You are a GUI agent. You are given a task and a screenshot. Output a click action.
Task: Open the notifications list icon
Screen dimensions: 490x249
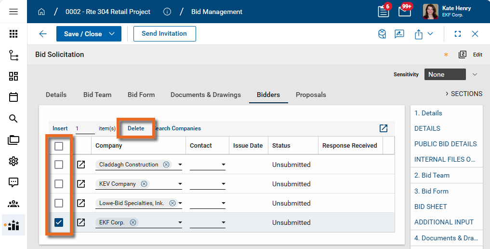click(384, 12)
